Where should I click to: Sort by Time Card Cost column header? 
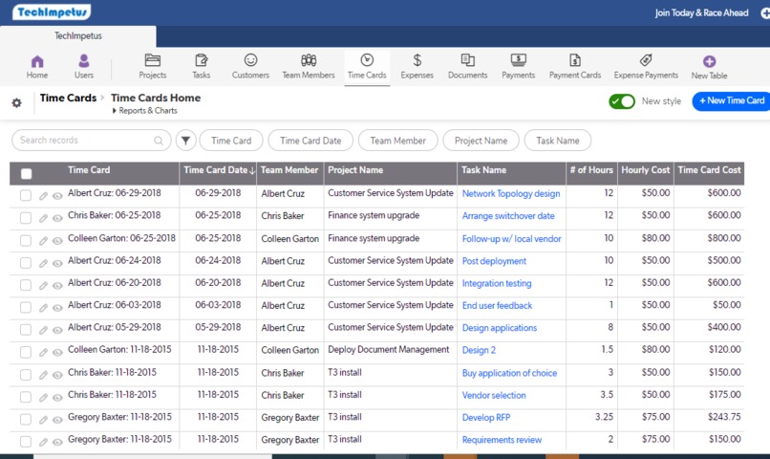tap(709, 170)
